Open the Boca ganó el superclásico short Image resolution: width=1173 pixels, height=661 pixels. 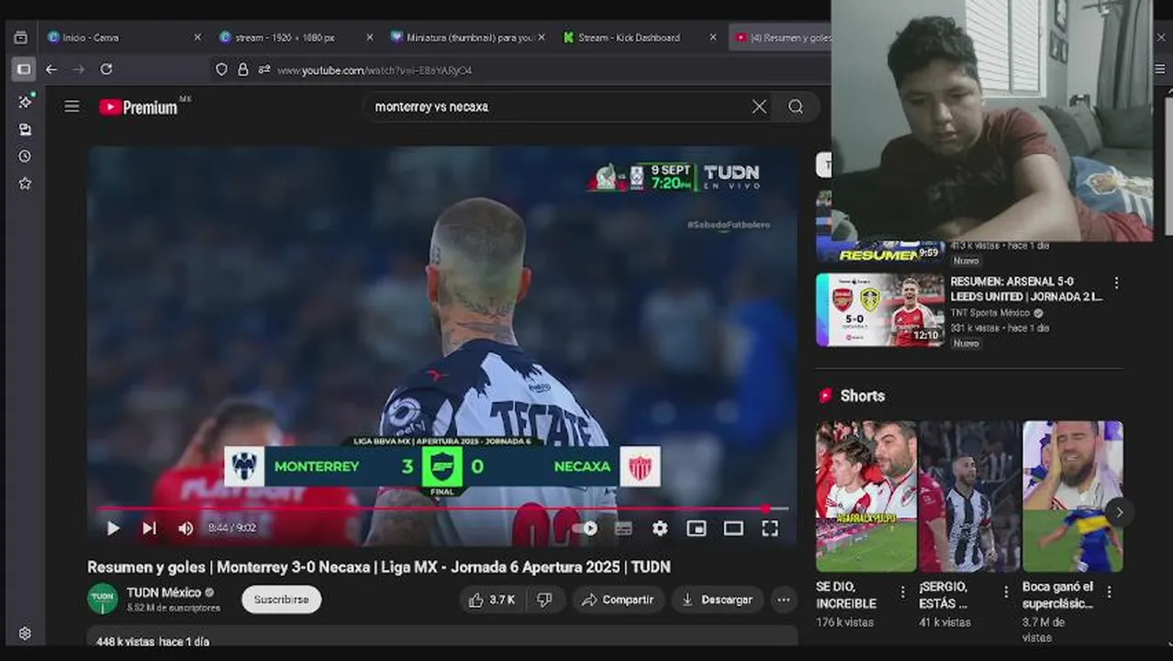[1073, 497]
